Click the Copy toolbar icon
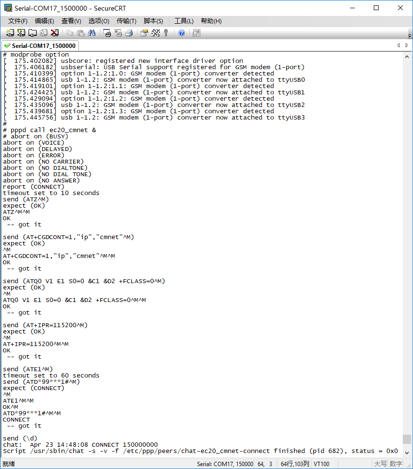This screenshot has height=469, width=413. pyautogui.click(x=69, y=33)
